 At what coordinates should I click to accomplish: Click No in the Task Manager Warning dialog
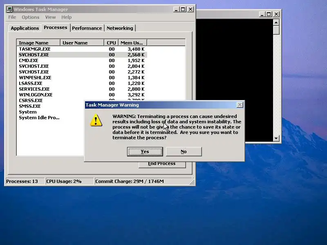184,151
